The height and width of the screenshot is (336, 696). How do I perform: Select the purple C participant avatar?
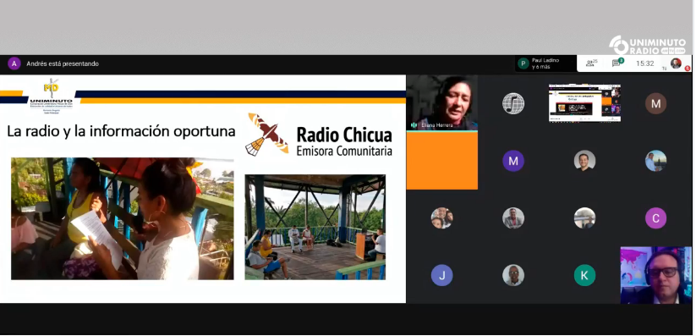[655, 218]
